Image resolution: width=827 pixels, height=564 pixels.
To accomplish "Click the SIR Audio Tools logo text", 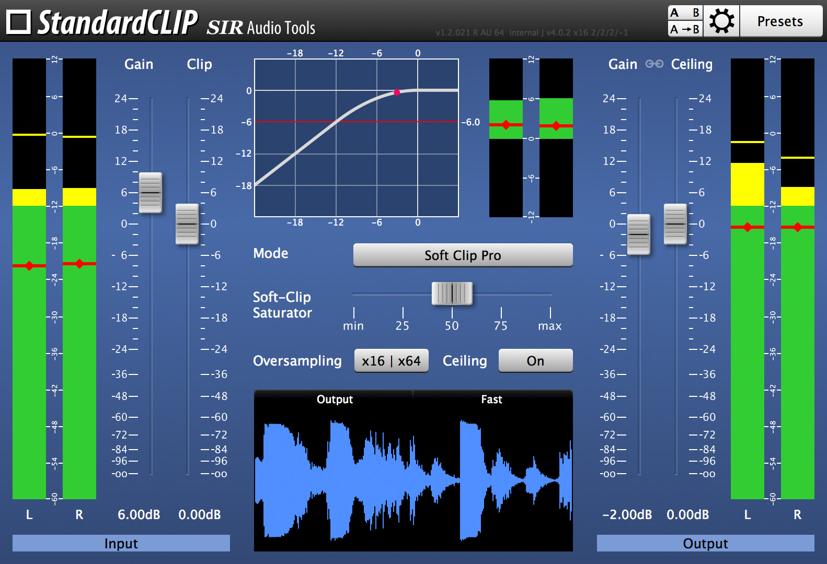I will click(261, 27).
